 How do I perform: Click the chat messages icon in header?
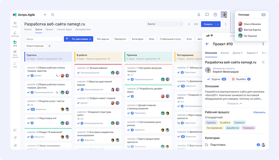tap(207, 15)
